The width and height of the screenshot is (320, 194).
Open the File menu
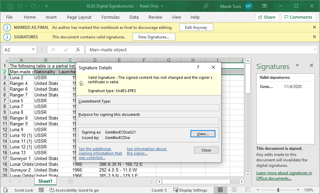pos(9,17)
